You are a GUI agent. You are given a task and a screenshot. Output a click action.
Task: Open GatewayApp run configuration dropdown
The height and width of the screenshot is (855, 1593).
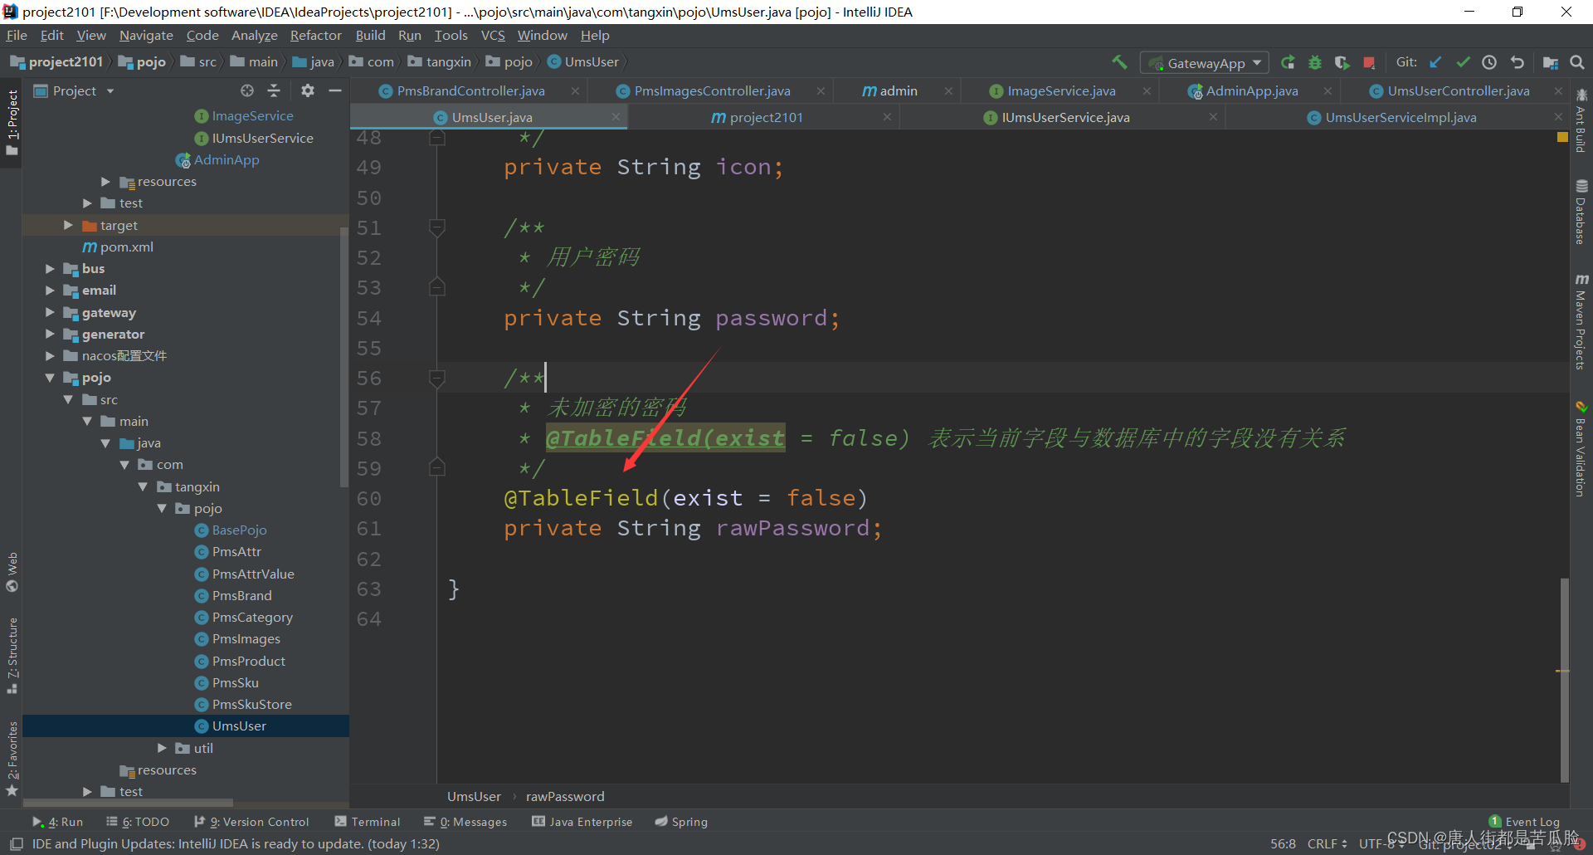pos(1205,63)
